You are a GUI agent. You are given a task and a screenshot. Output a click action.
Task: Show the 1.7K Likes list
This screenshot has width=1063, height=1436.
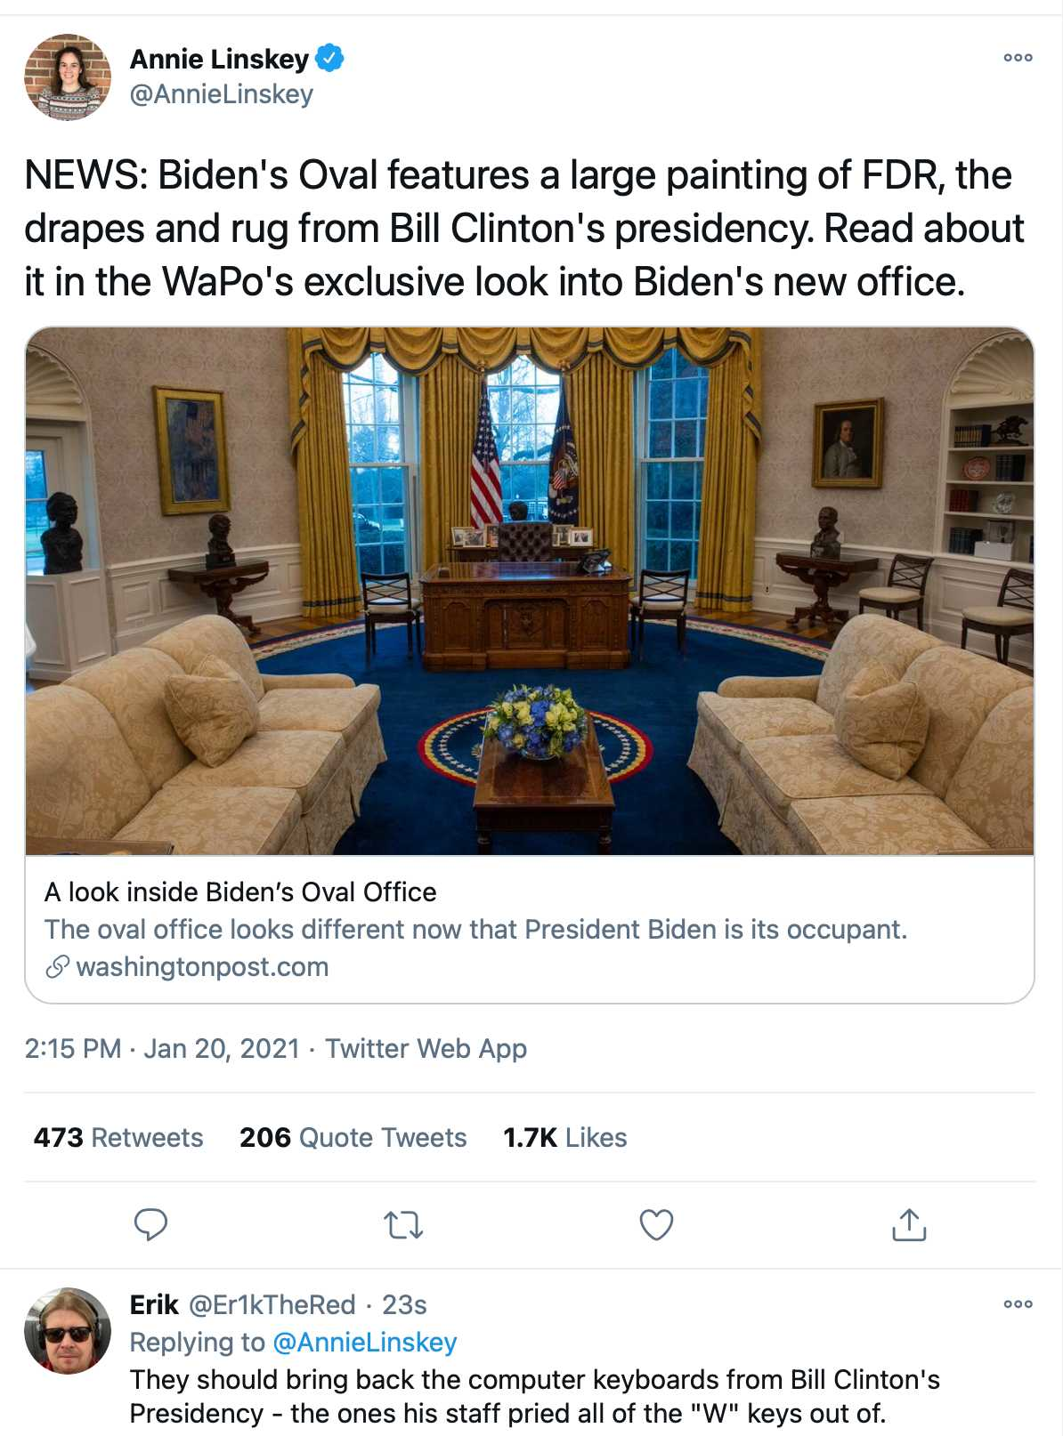564,1137
